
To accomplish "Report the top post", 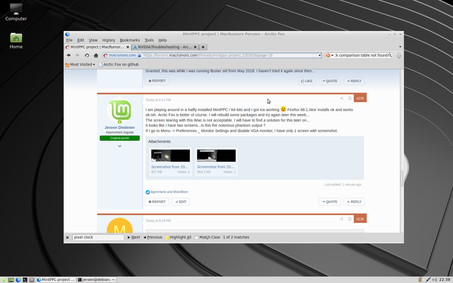I will pos(157,81).
